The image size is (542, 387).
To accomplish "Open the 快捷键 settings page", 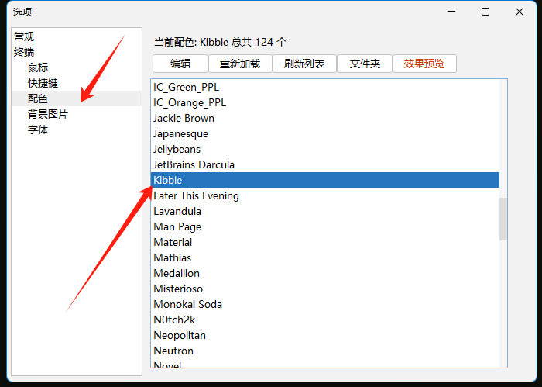I will tap(43, 83).
